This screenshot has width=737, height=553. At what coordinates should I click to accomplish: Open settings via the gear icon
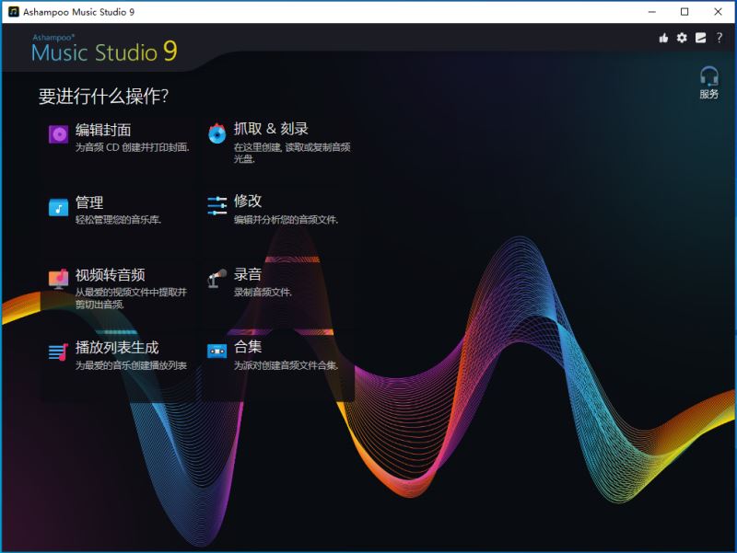point(682,38)
